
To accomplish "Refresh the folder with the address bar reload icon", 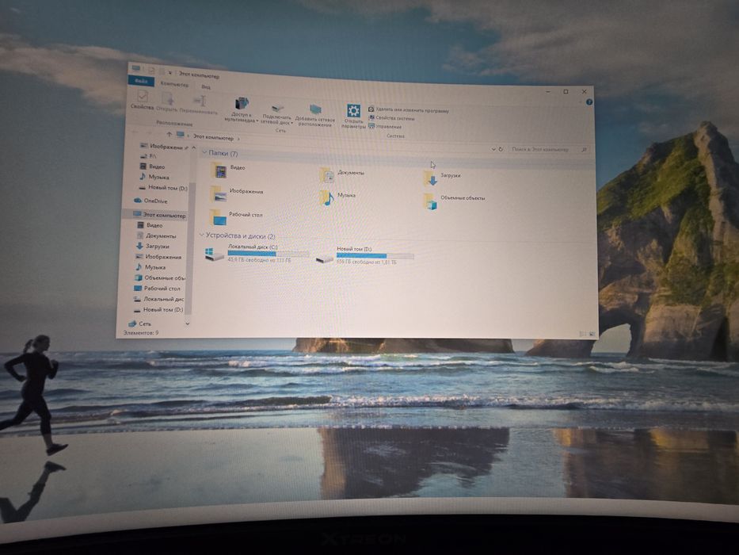I will coord(501,149).
